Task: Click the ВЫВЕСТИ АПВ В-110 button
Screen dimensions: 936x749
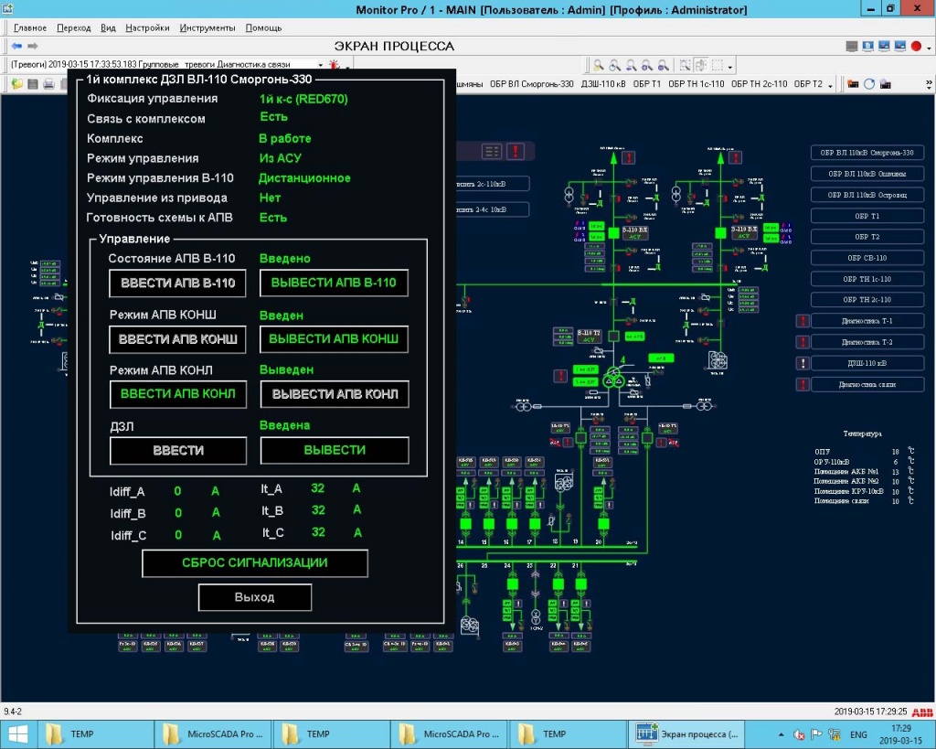Action: [x=333, y=284]
